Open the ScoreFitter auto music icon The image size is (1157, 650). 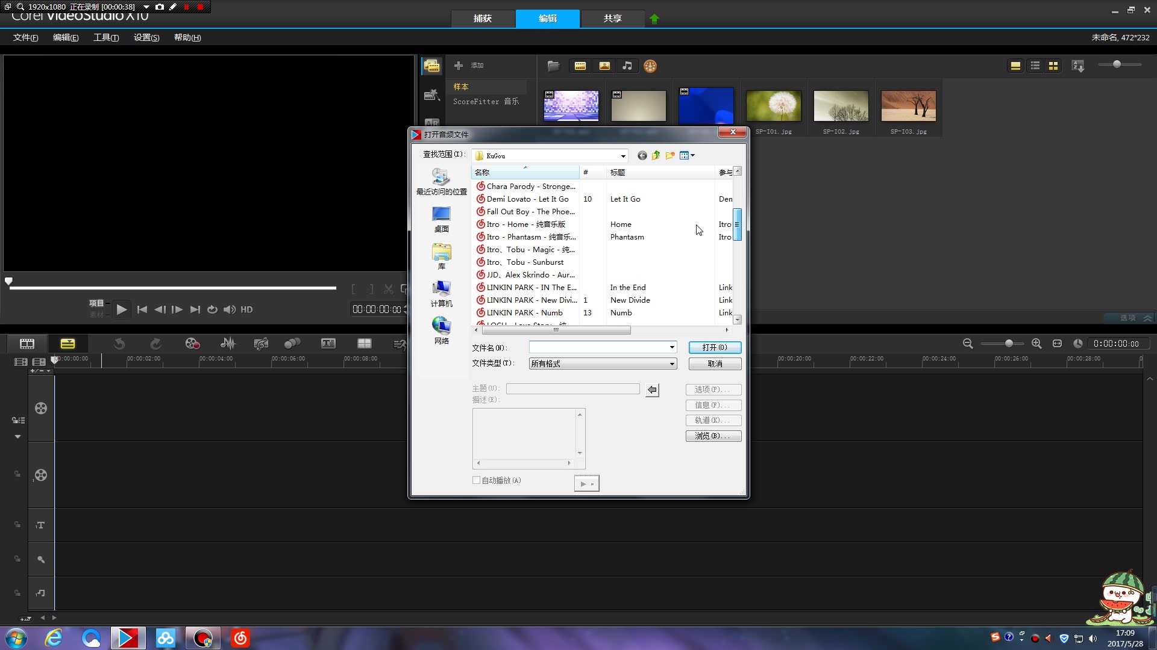coord(650,66)
